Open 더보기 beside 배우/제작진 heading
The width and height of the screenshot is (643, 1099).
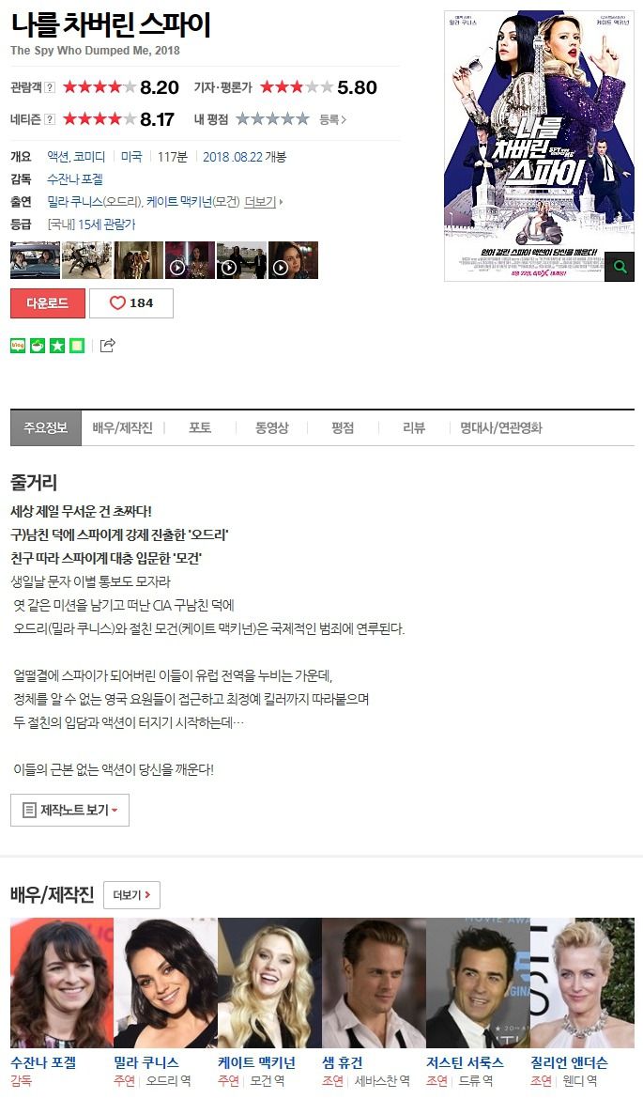coord(131,895)
